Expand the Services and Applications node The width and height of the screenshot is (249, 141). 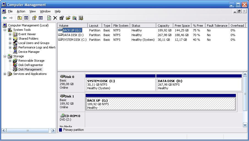[x=5, y=74]
